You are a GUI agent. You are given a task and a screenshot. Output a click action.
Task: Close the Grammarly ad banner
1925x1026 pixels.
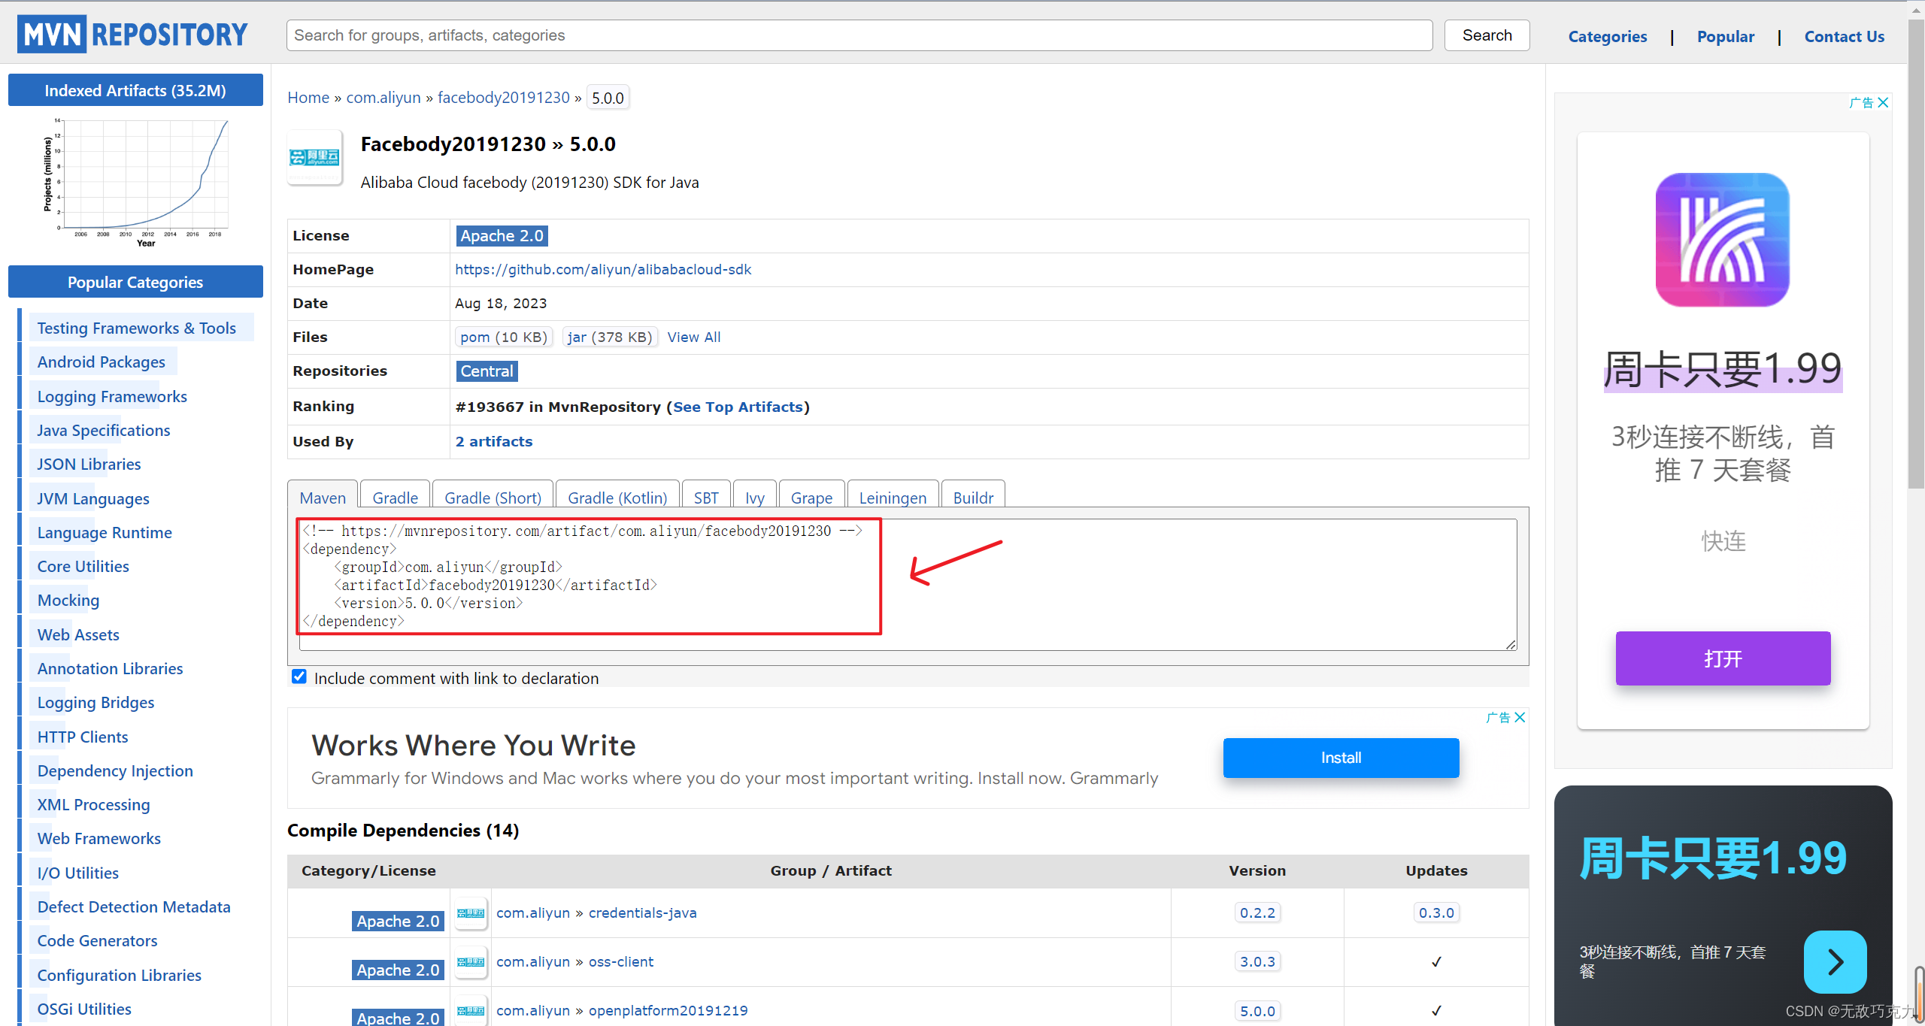click(x=1520, y=718)
